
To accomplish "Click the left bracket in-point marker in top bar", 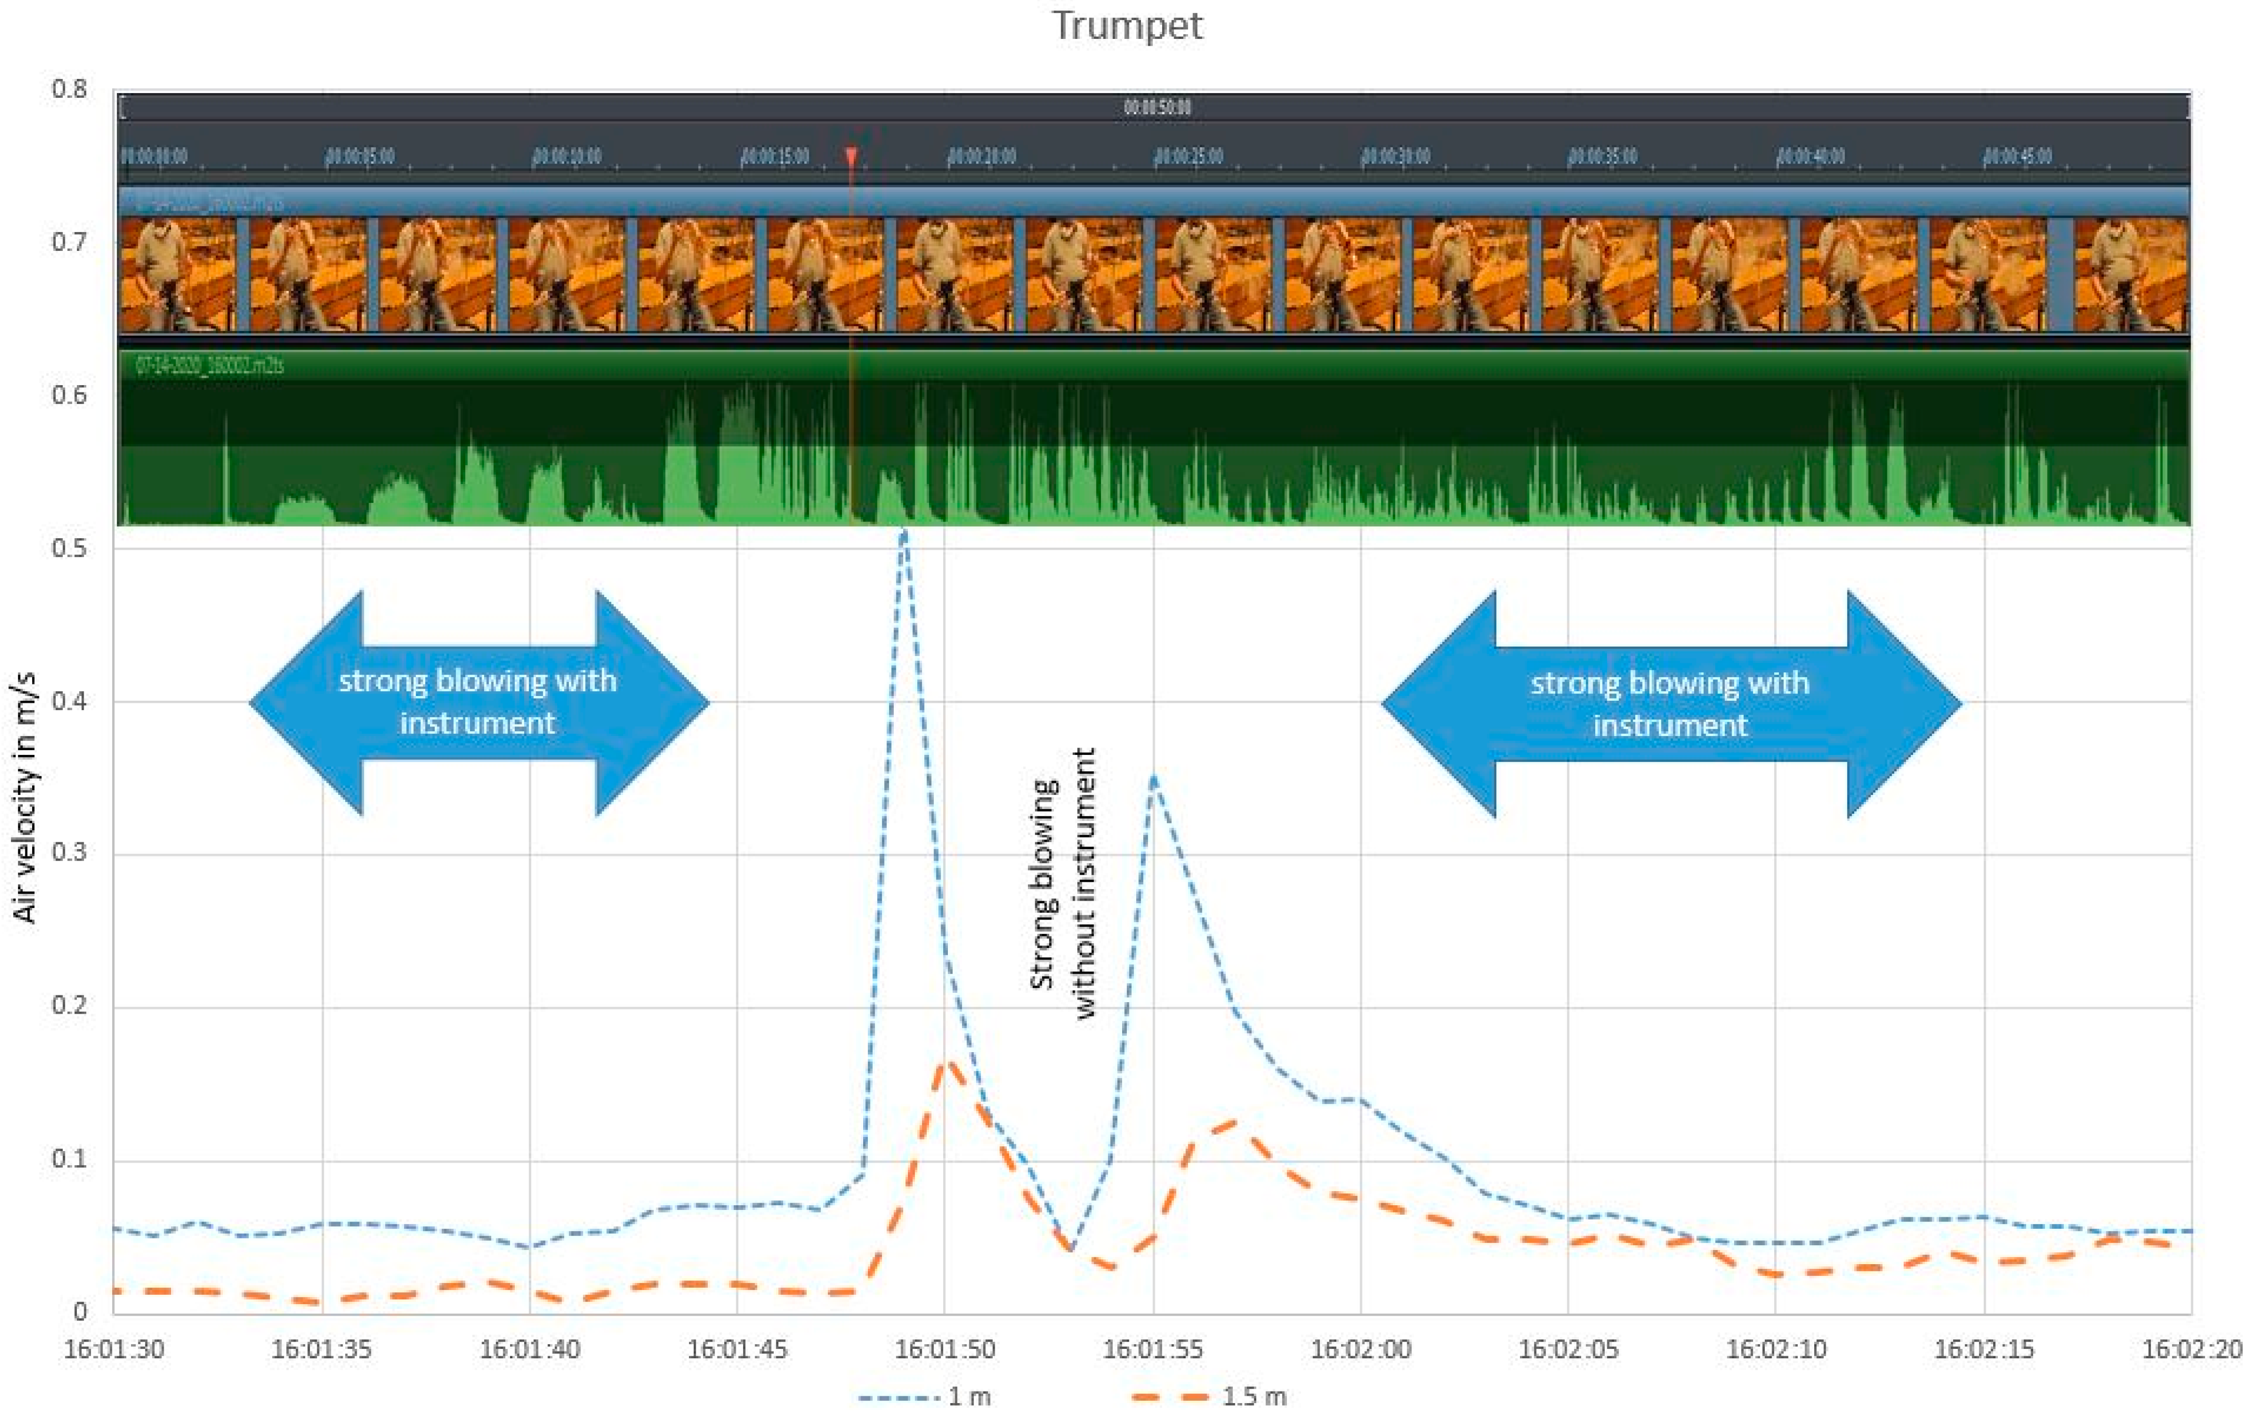I will (123, 107).
